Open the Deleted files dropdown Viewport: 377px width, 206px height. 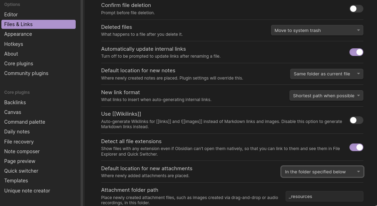[317, 30]
